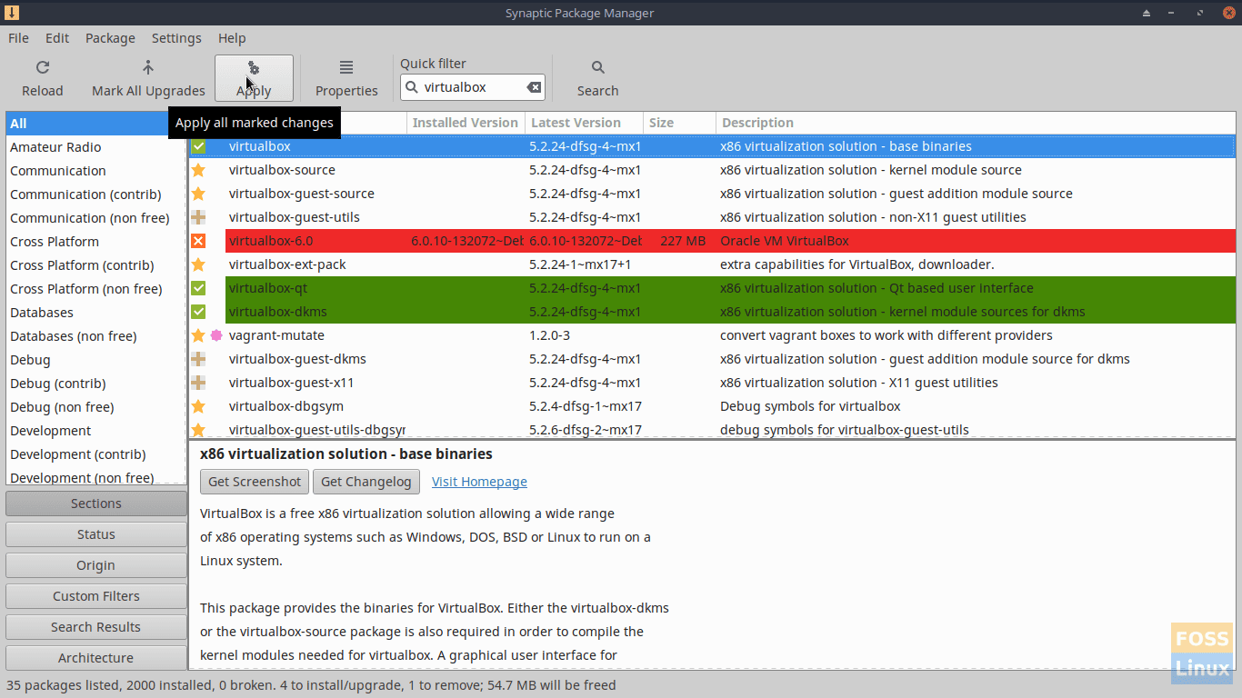Open the Package menu

110,38
